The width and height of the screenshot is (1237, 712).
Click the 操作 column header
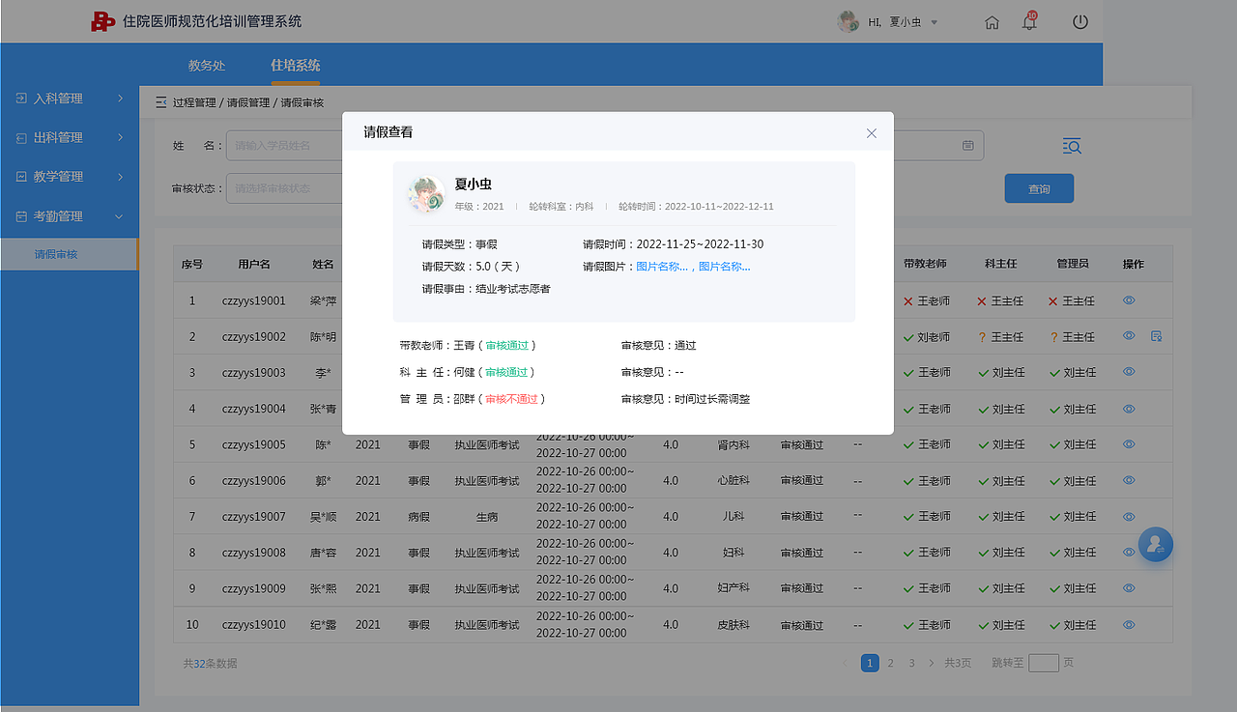[x=1134, y=264]
